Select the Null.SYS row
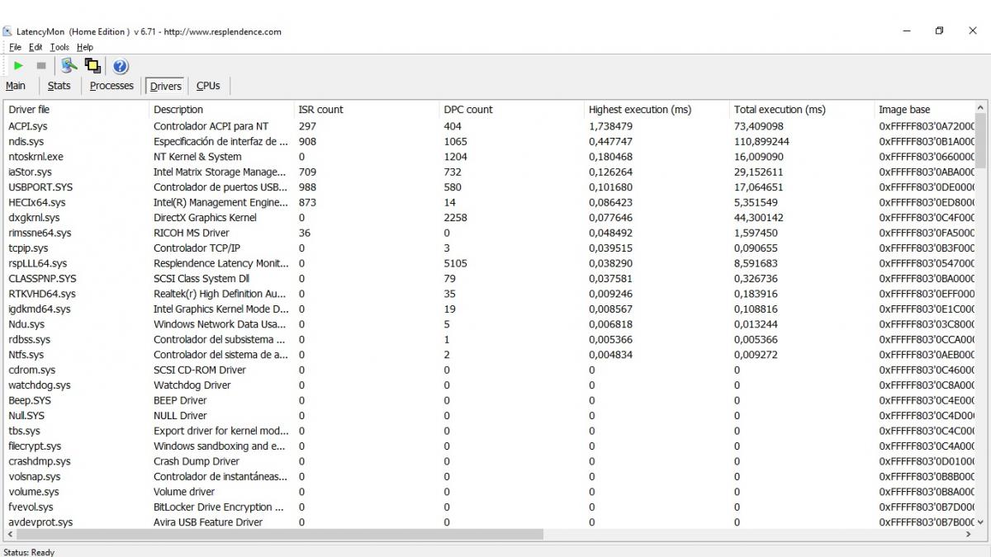991x557 pixels. click(490, 415)
